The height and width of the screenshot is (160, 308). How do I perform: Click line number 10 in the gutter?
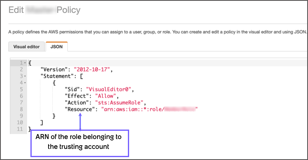point(20,123)
